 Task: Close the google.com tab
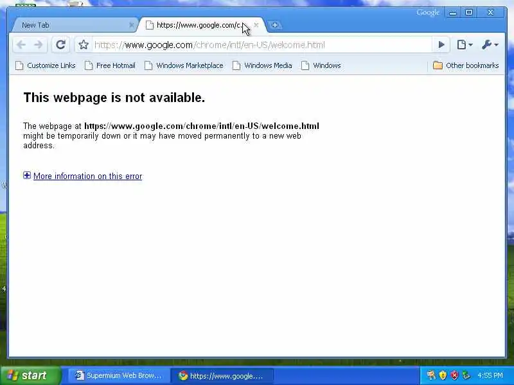256,25
